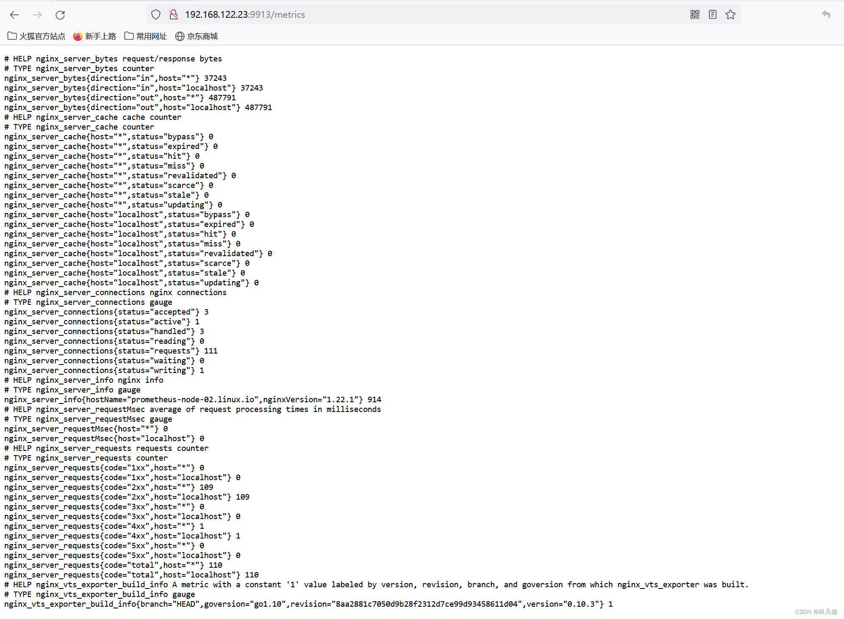Click requests code="2xx",host="localhost" 109 line

pyautogui.click(x=127, y=497)
